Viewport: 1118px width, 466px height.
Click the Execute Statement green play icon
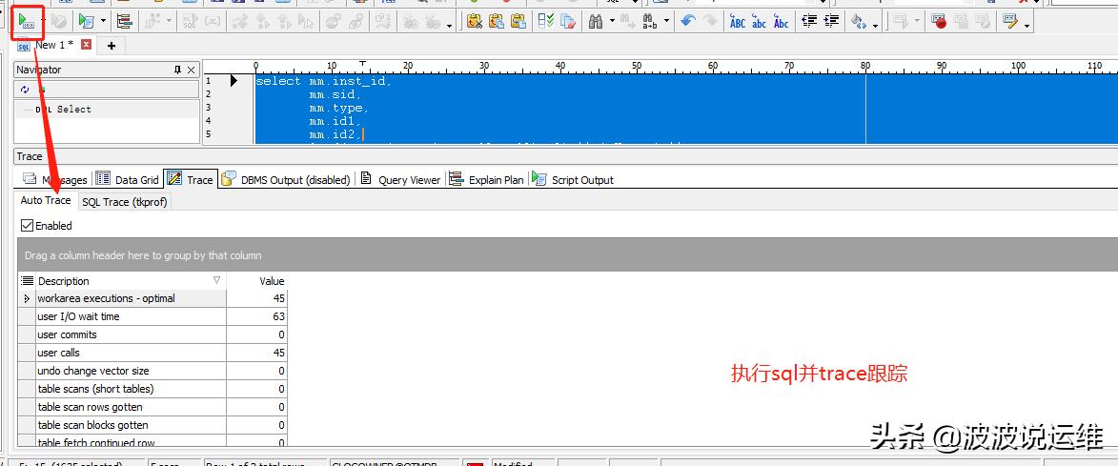point(26,21)
